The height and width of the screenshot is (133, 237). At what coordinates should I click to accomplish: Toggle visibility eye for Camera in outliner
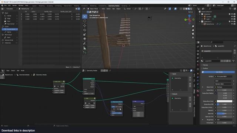[232, 17]
